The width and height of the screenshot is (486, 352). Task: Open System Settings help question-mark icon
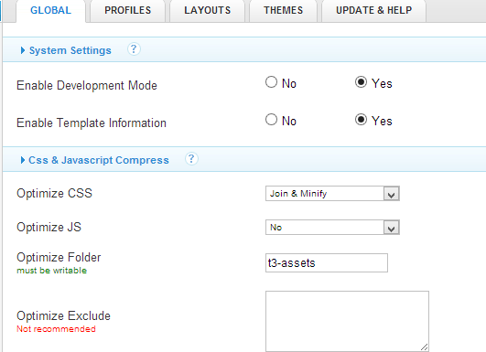pos(134,49)
